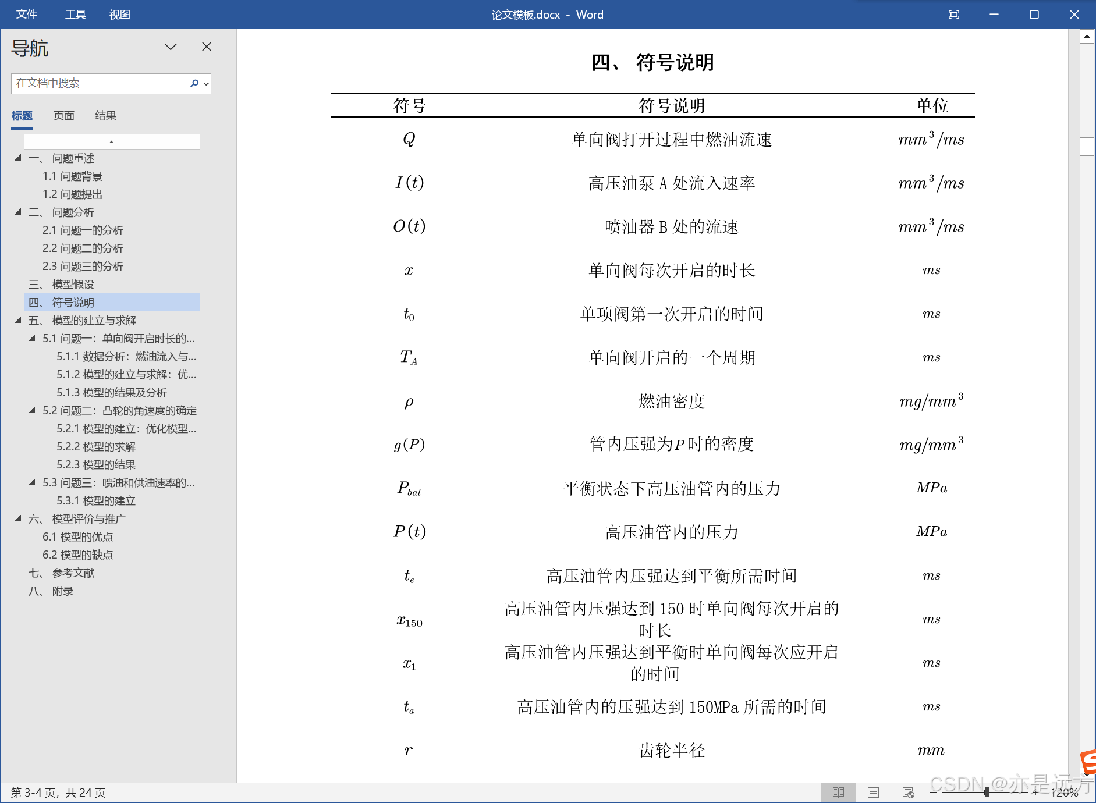Screen dimensions: 1096x803
Task: Switch to Read Mode view icon
Action: [838, 793]
